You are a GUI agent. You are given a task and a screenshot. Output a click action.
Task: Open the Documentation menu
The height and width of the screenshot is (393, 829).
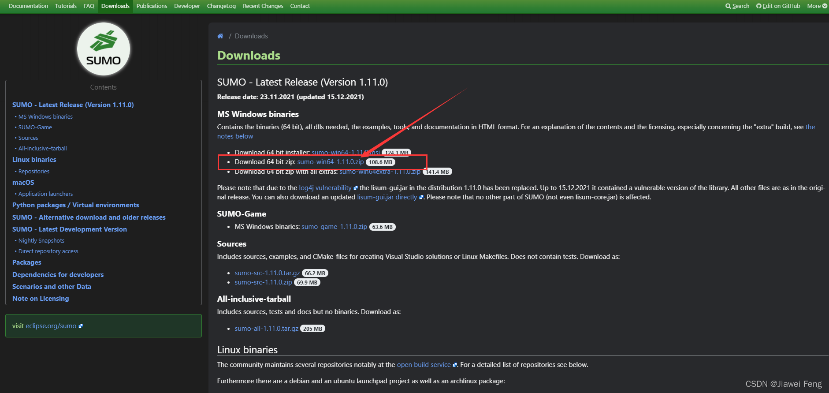pos(28,6)
